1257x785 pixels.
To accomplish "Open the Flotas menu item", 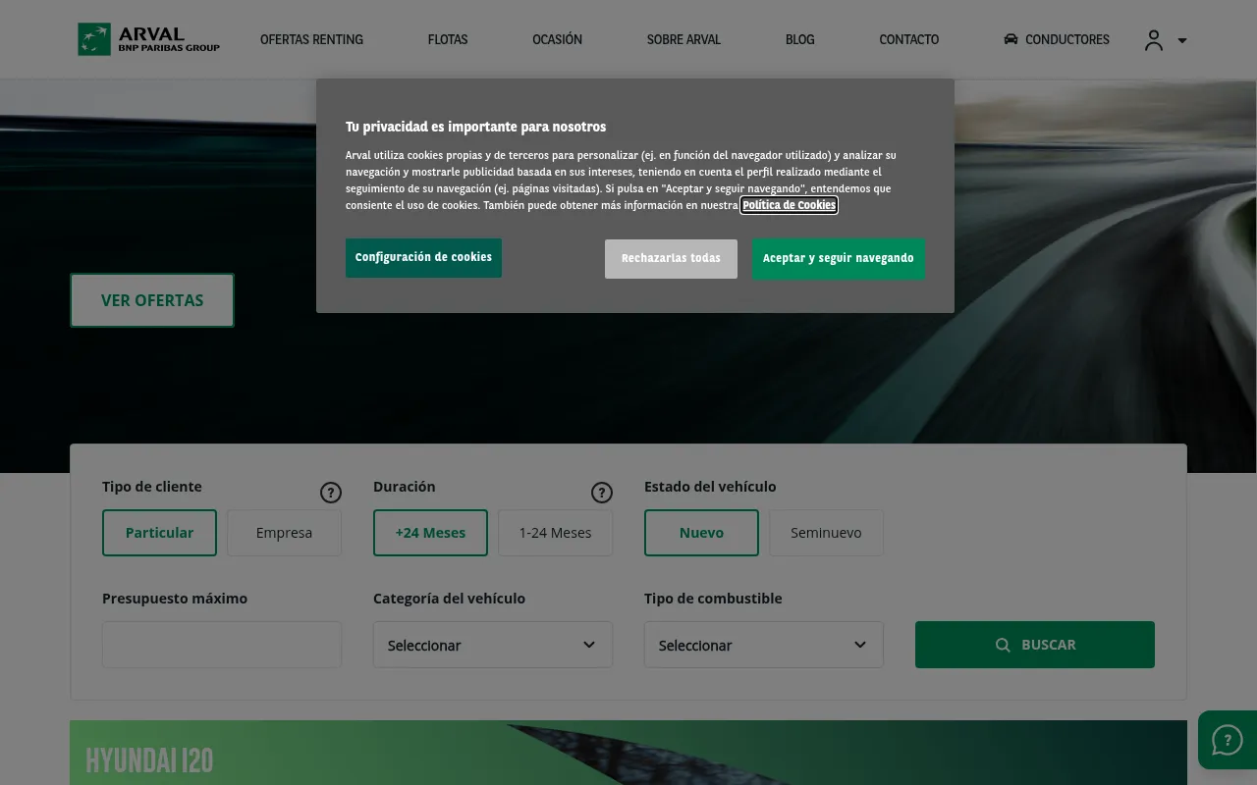I will click(448, 40).
